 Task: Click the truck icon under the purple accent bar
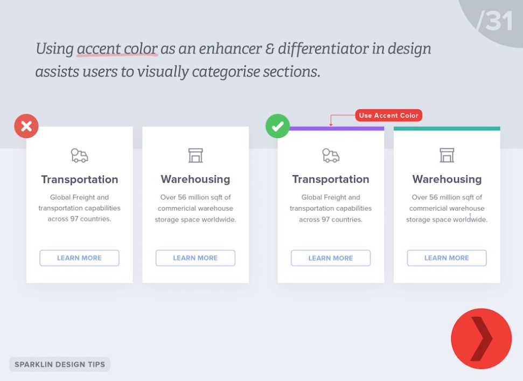click(x=331, y=155)
